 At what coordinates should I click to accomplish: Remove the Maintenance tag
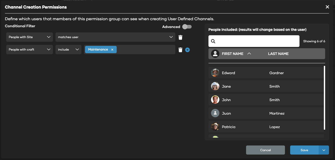pyautogui.click(x=112, y=50)
